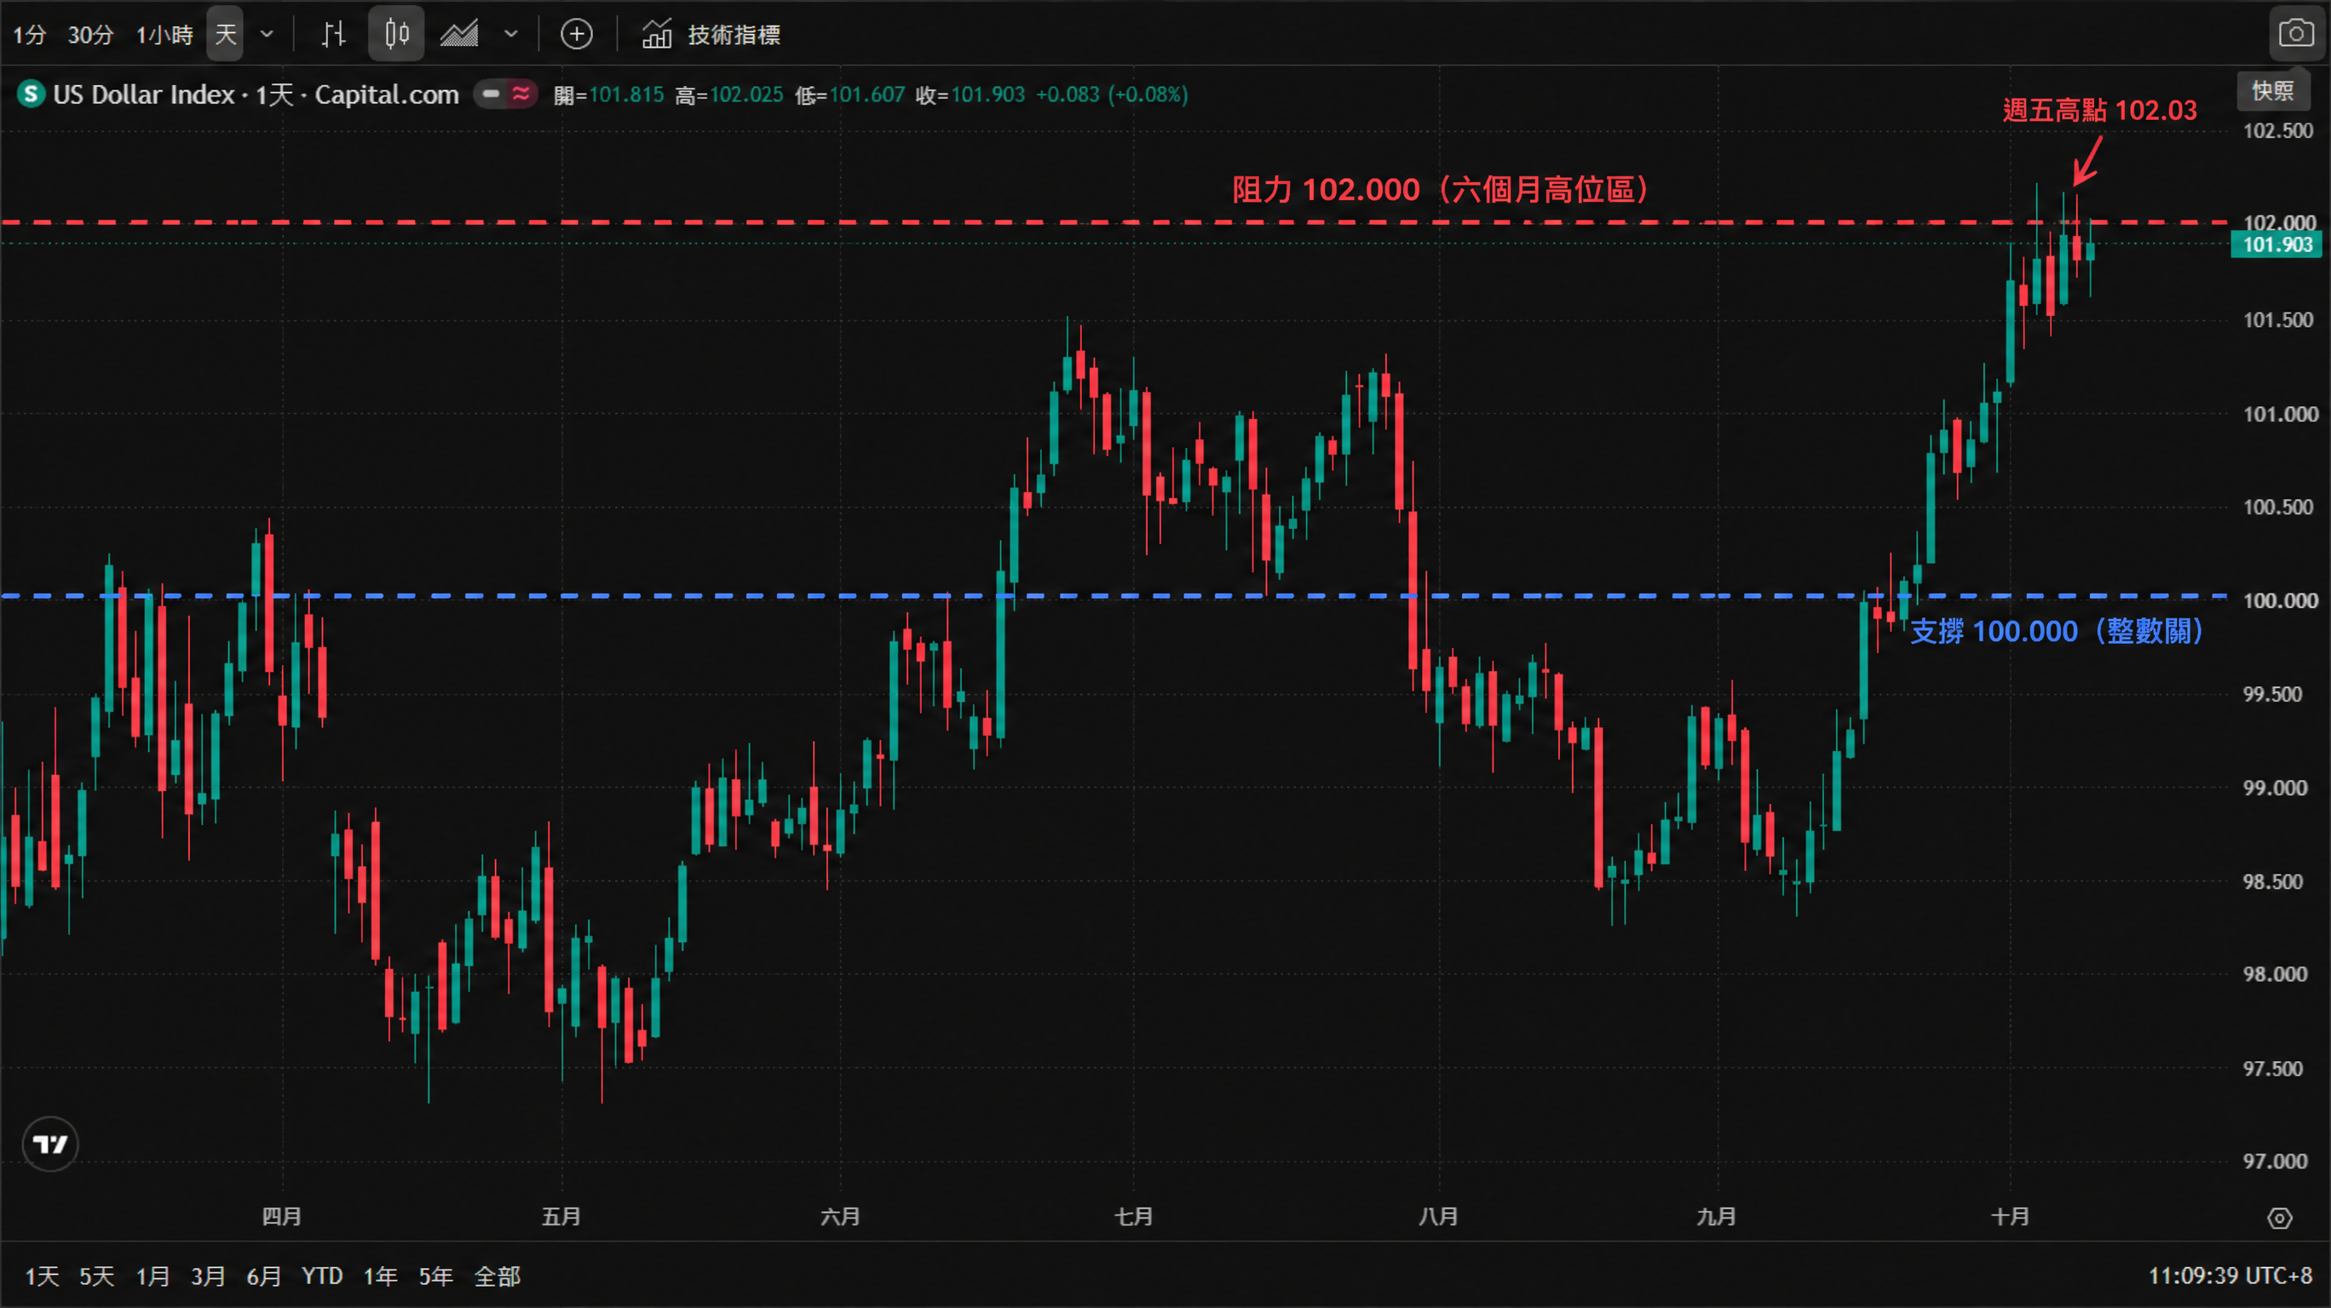
Task: Expand the chart style dropdown arrow
Action: (511, 34)
